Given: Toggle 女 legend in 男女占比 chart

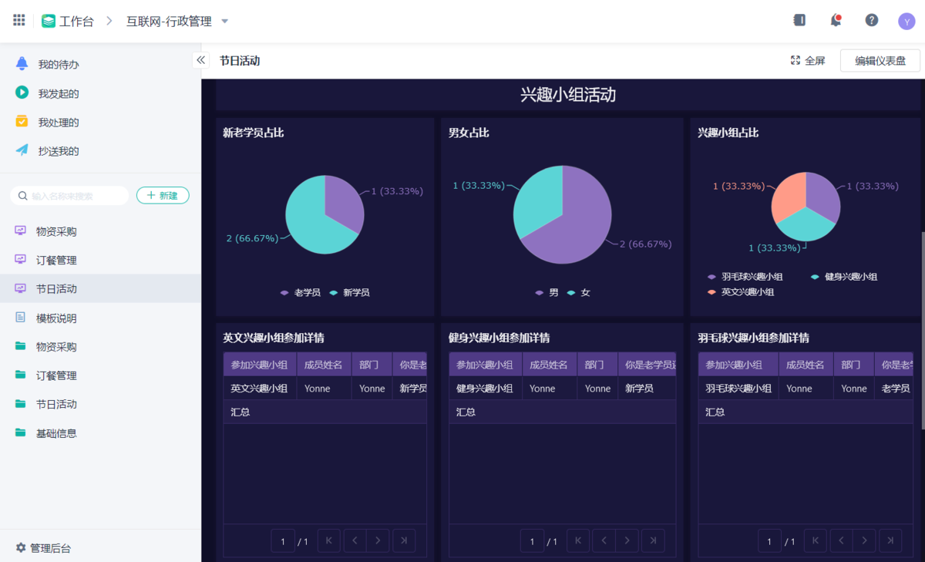Looking at the screenshot, I should coord(579,293).
